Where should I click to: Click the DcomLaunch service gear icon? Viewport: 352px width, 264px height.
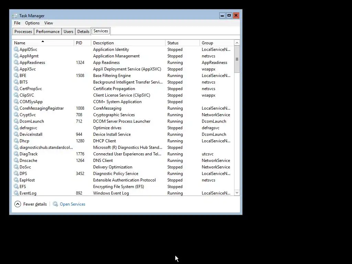click(x=16, y=121)
